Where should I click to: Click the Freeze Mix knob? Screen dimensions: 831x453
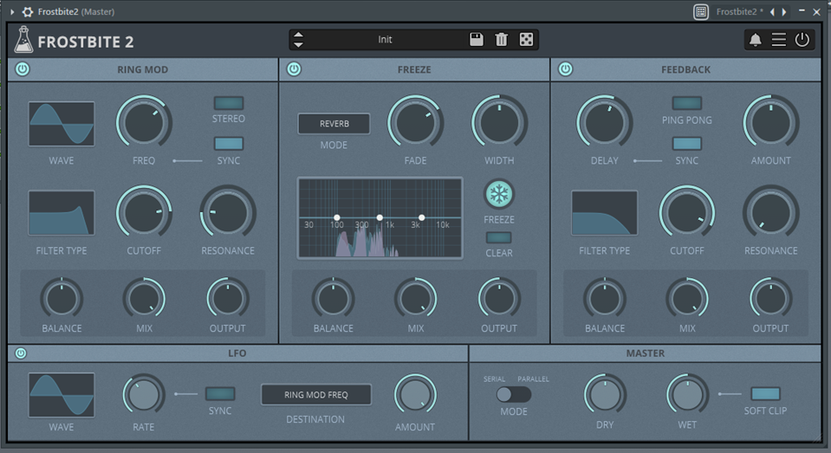pyautogui.click(x=416, y=299)
